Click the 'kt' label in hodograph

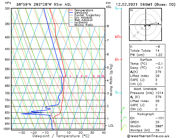click(132, 10)
